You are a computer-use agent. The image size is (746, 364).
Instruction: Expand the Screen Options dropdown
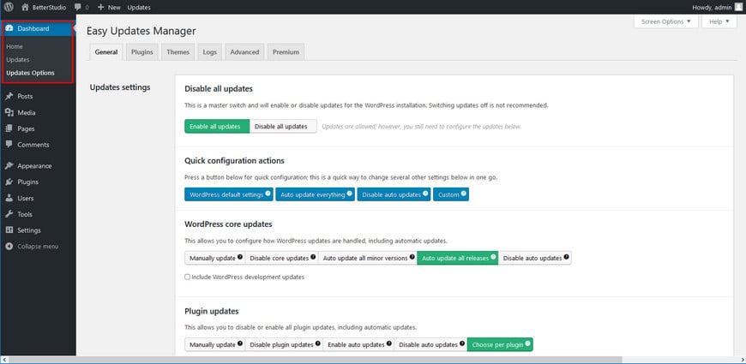666,22
